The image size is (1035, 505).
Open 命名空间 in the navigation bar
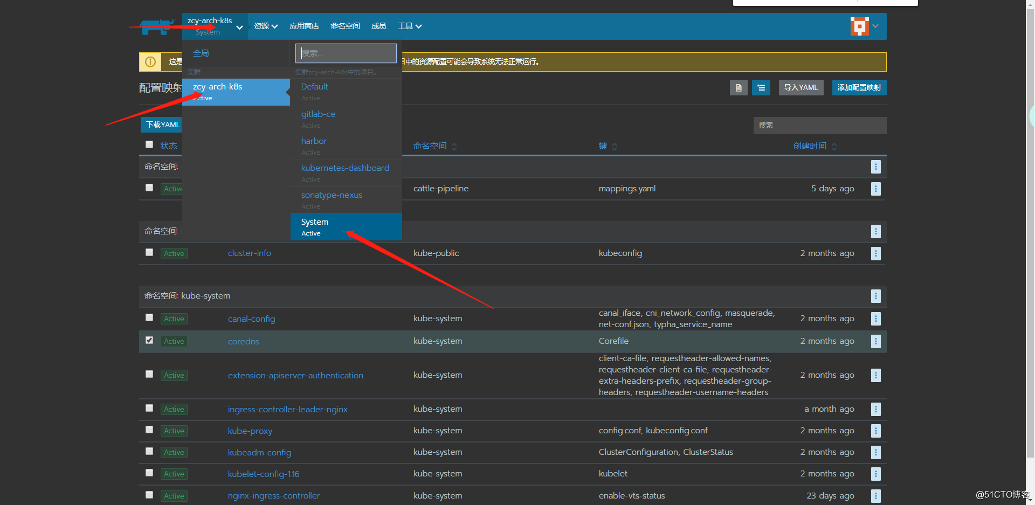pos(345,26)
